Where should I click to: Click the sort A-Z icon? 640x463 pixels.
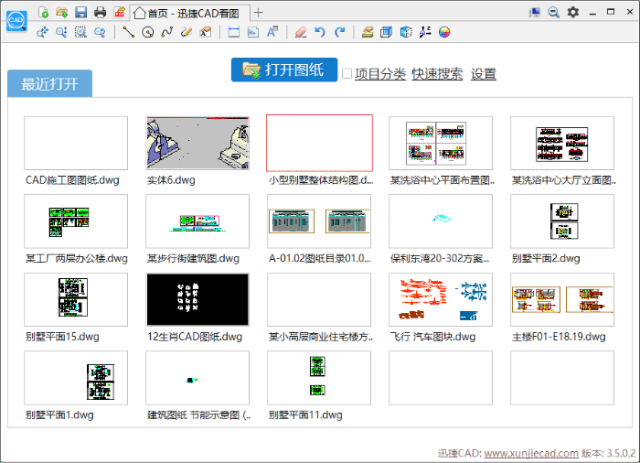tap(425, 32)
